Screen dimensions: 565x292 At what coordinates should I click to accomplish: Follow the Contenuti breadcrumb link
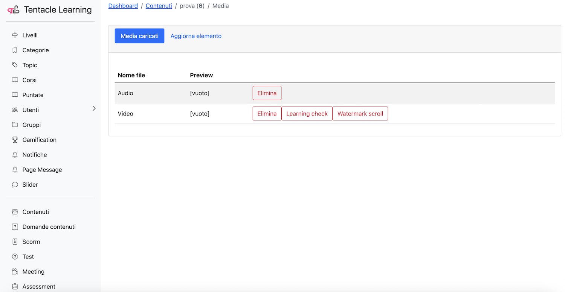coord(159,6)
